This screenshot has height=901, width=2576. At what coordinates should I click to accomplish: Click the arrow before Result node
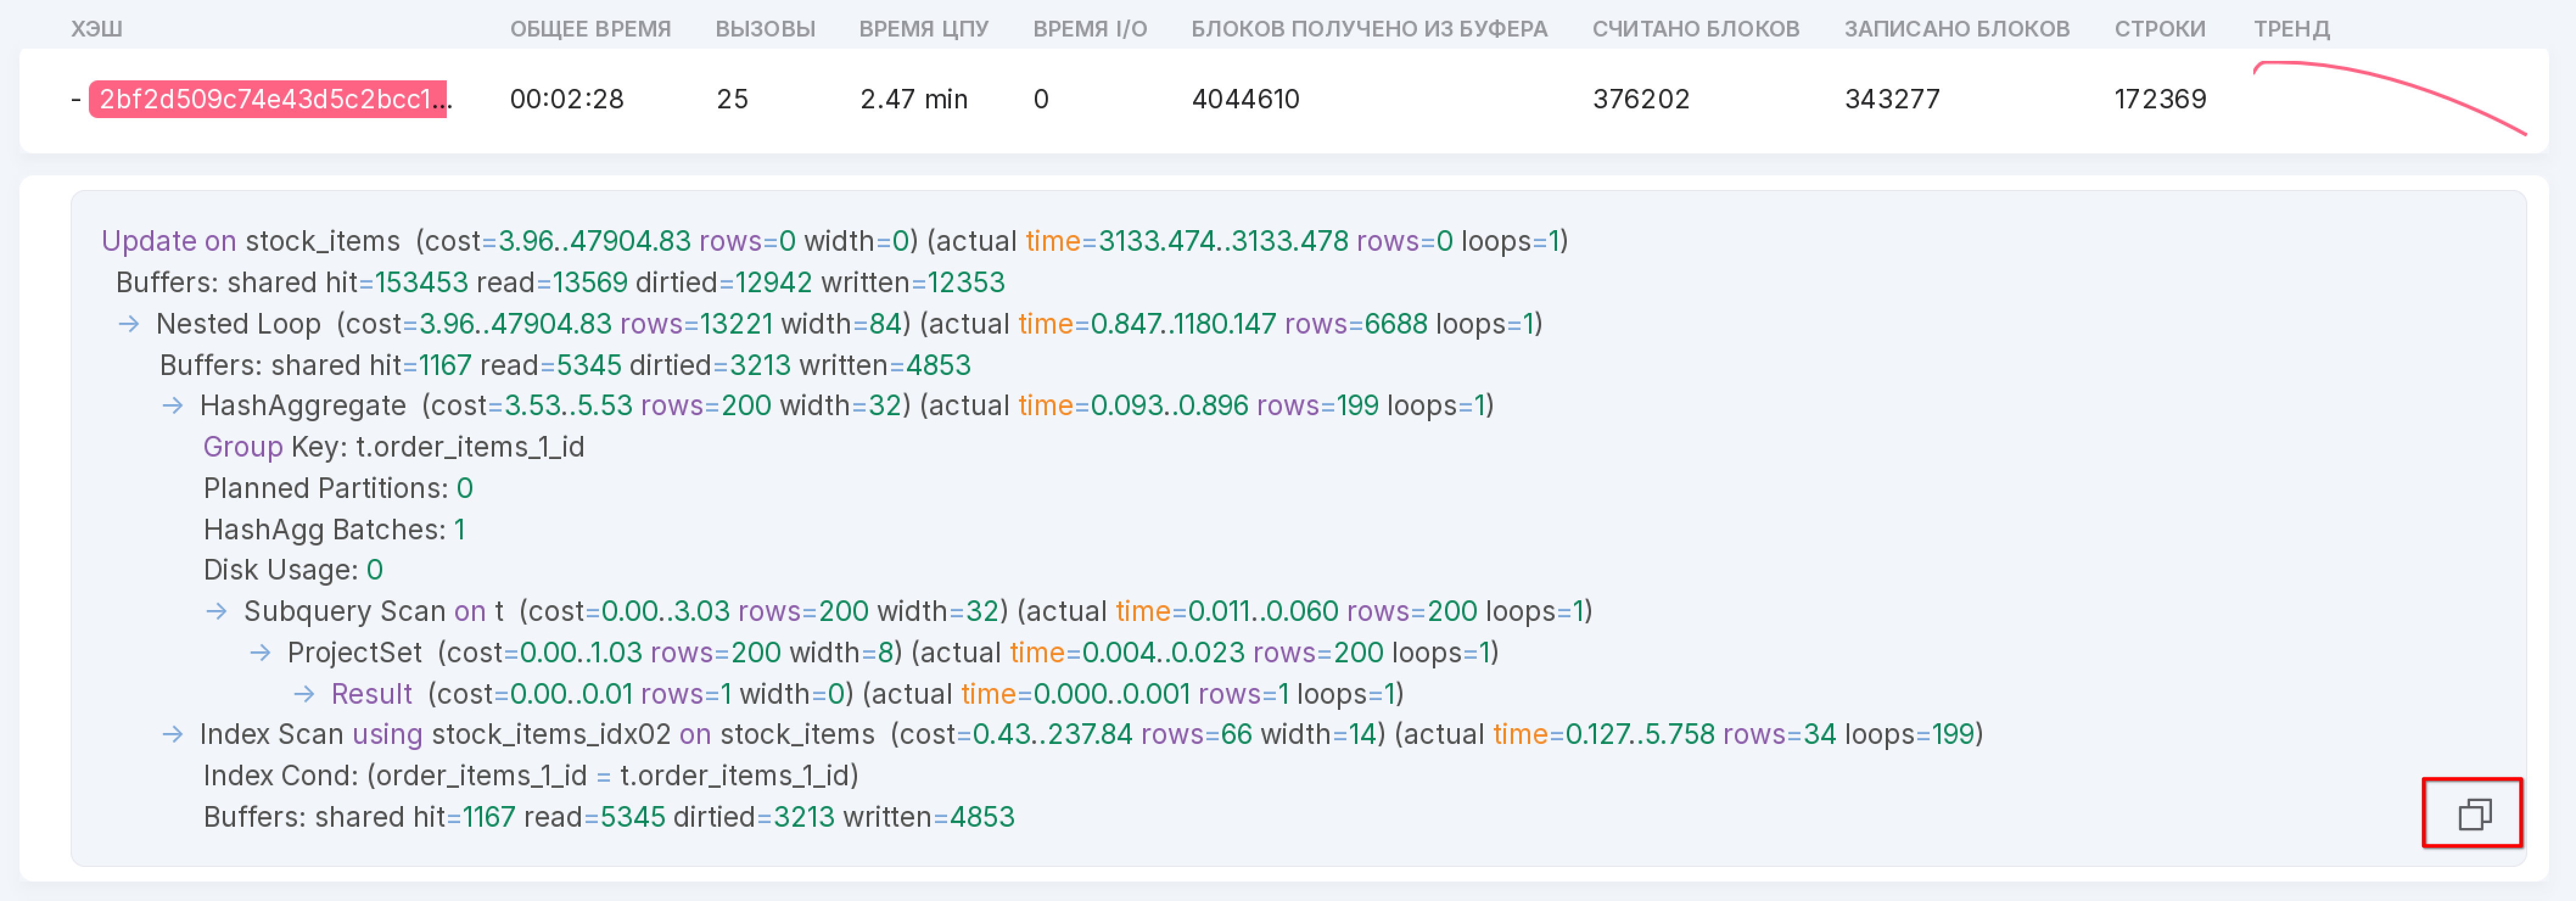(305, 694)
